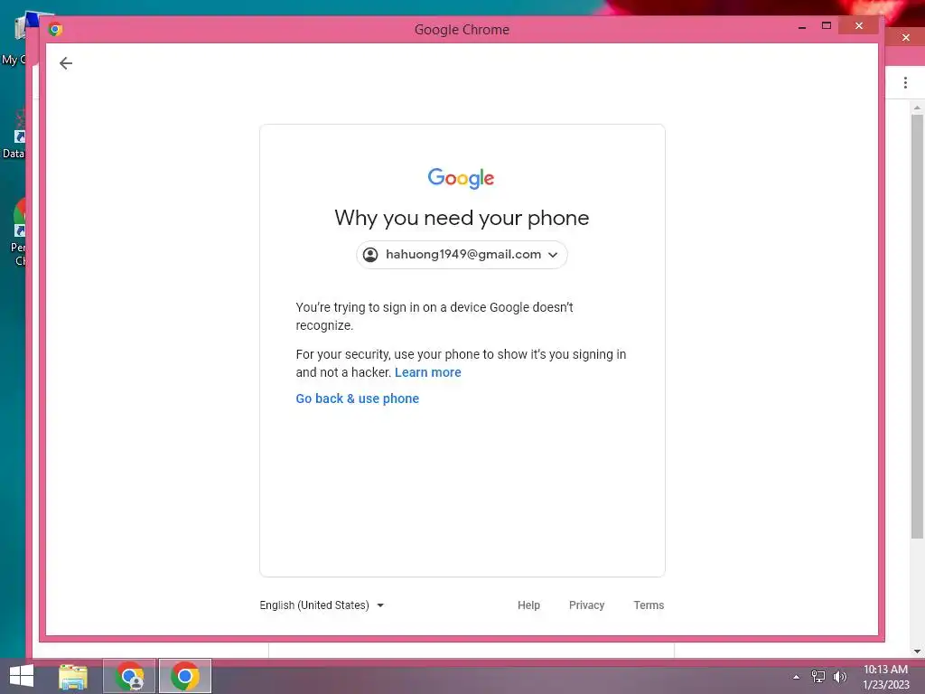The width and height of the screenshot is (925, 694).
Task: Open the Privacy footer link
Action: (586, 605)
